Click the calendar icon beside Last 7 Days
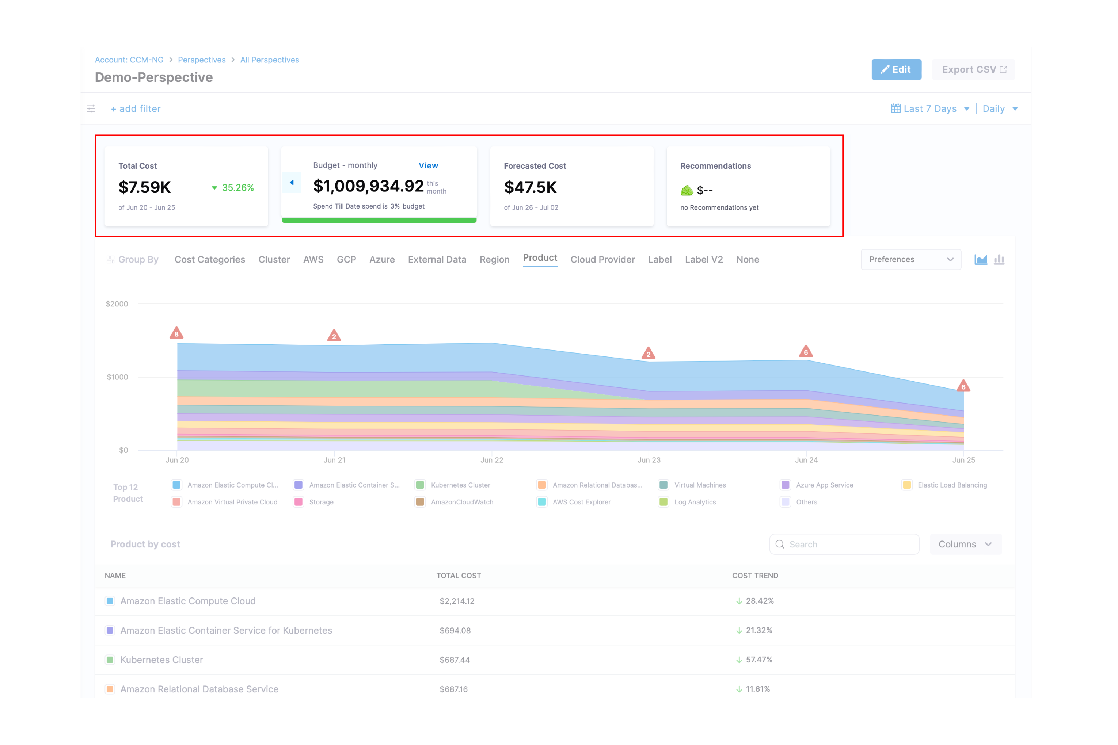This screenshot has height=745, width=1118. click(895, 109)
